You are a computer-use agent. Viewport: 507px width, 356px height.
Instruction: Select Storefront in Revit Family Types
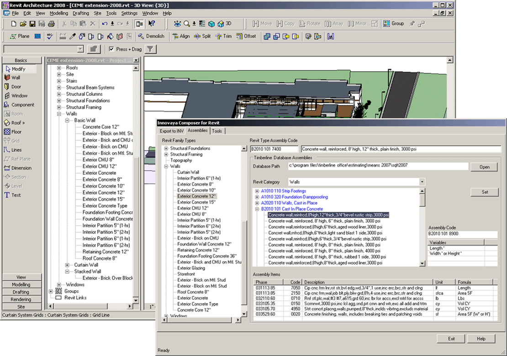(x=186, y=274)
